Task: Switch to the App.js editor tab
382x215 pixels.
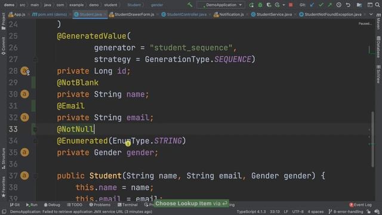Action: pos(17,14)
